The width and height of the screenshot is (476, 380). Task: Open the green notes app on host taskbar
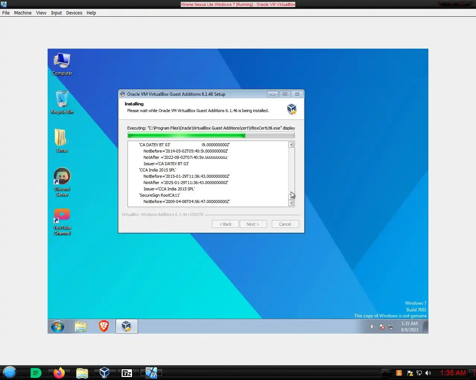[x=36, y=373]
